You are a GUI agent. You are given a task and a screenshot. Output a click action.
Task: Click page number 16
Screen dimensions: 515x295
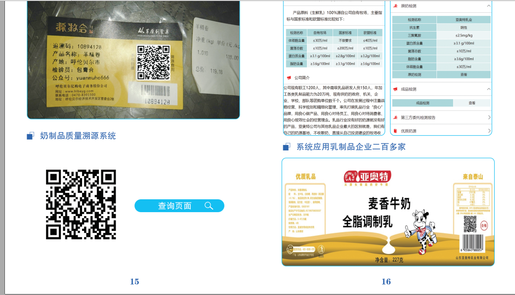(386, 282)
